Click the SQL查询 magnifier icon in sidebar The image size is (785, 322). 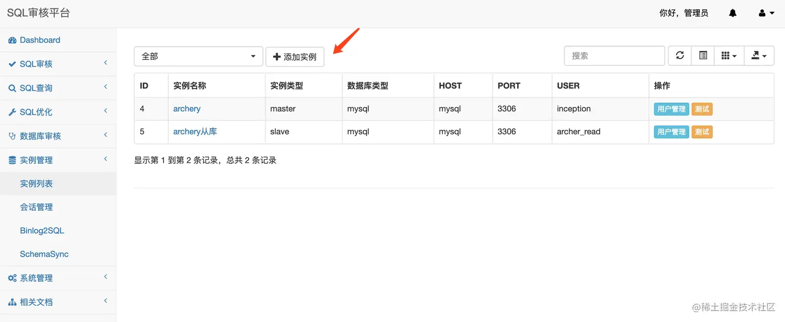point(11,88)
